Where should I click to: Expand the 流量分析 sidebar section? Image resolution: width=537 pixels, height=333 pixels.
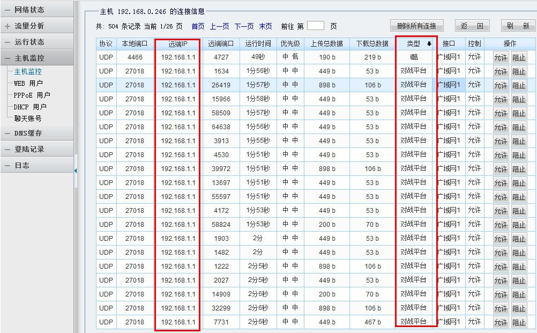click(29, 26)
